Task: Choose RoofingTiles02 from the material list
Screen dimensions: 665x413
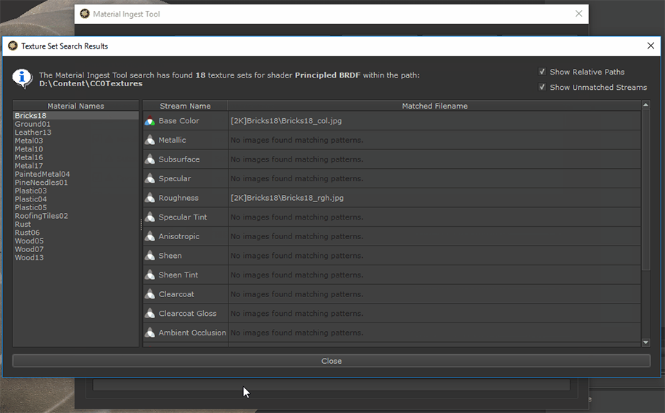Action: tap(41, 216)
